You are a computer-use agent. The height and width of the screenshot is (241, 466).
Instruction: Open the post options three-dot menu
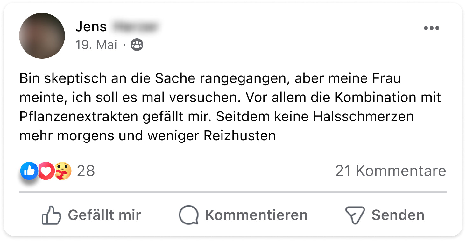click(431, 28)
